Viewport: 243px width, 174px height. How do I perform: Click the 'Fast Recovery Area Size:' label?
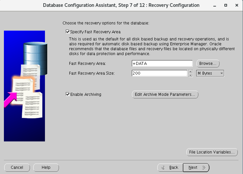92,73
